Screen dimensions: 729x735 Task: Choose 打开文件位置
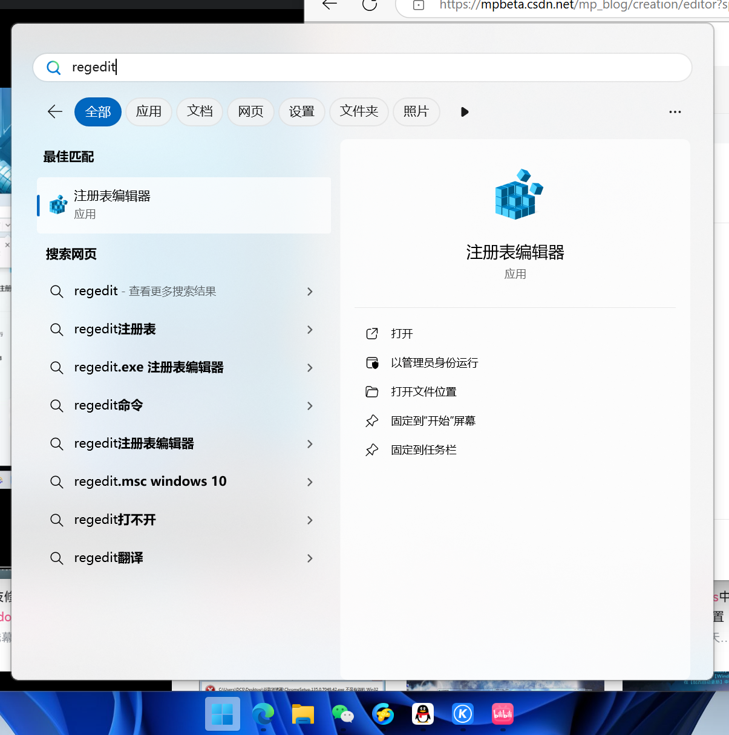423,391
